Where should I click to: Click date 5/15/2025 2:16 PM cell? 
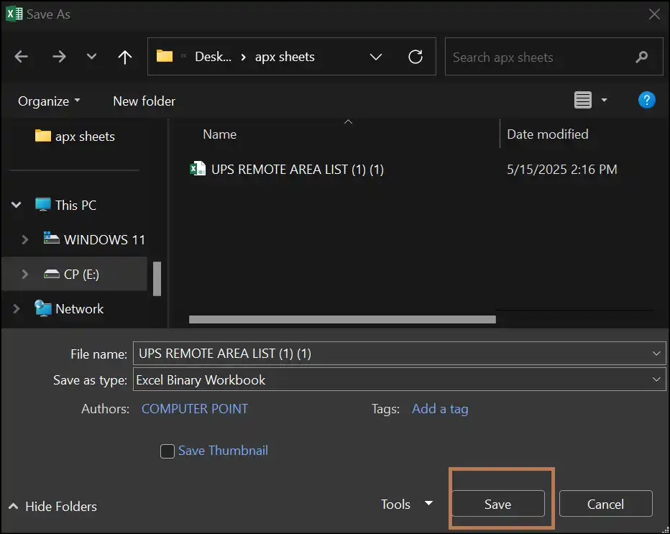tap(562, 170)
